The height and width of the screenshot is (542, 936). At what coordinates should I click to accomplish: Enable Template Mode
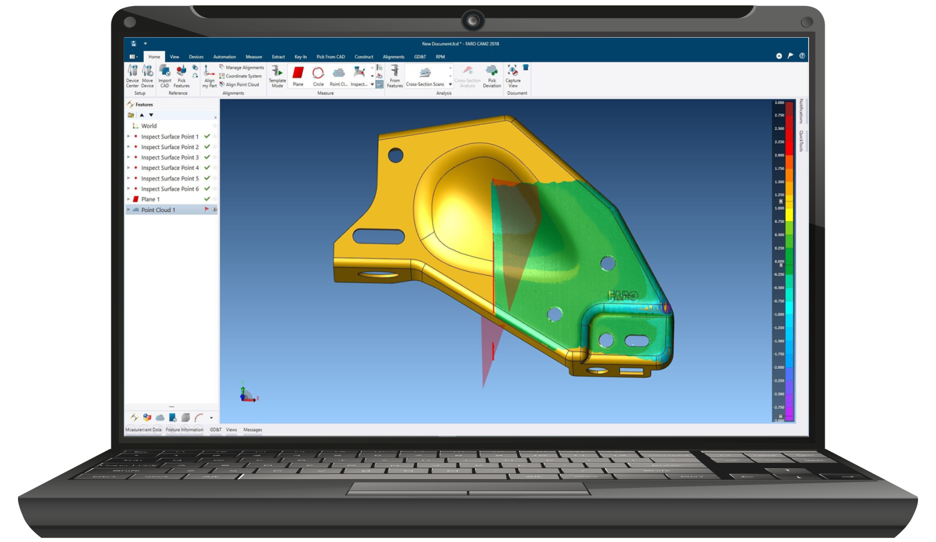click(x=277, y=76)
